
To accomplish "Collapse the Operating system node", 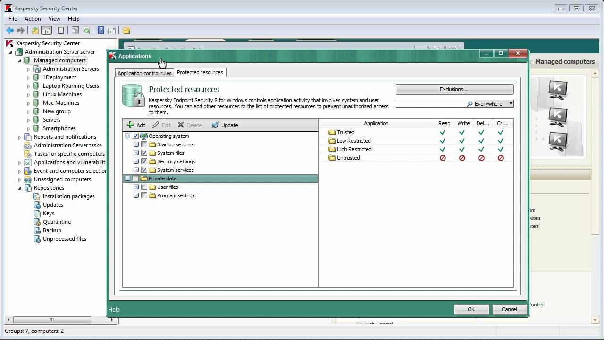I will pos(127,136).
